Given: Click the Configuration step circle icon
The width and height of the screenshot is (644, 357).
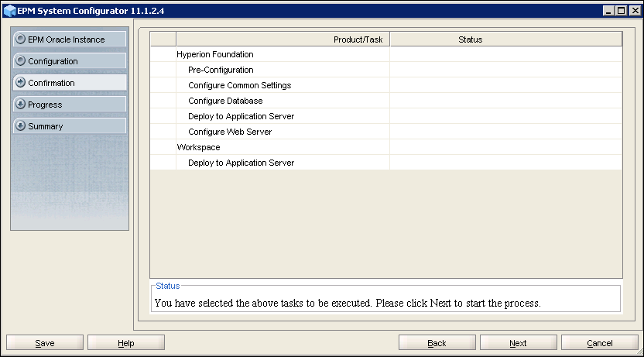Looking at the screenshot, I should pos(20,61).
